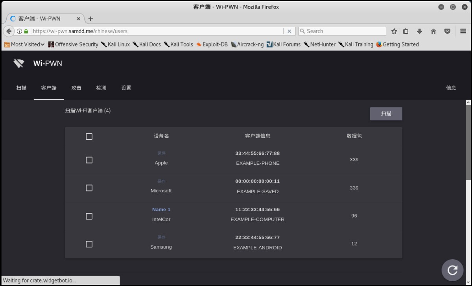
Task: Toggle the select-all header checkbox
Action: pos(89,137)
